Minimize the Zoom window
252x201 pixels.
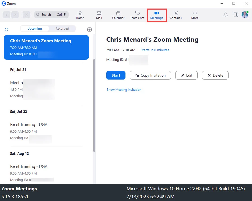222,3
